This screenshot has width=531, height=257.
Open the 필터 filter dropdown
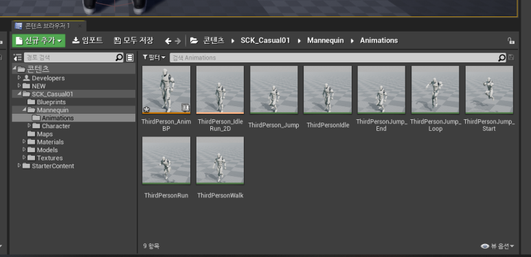point(154,58)
